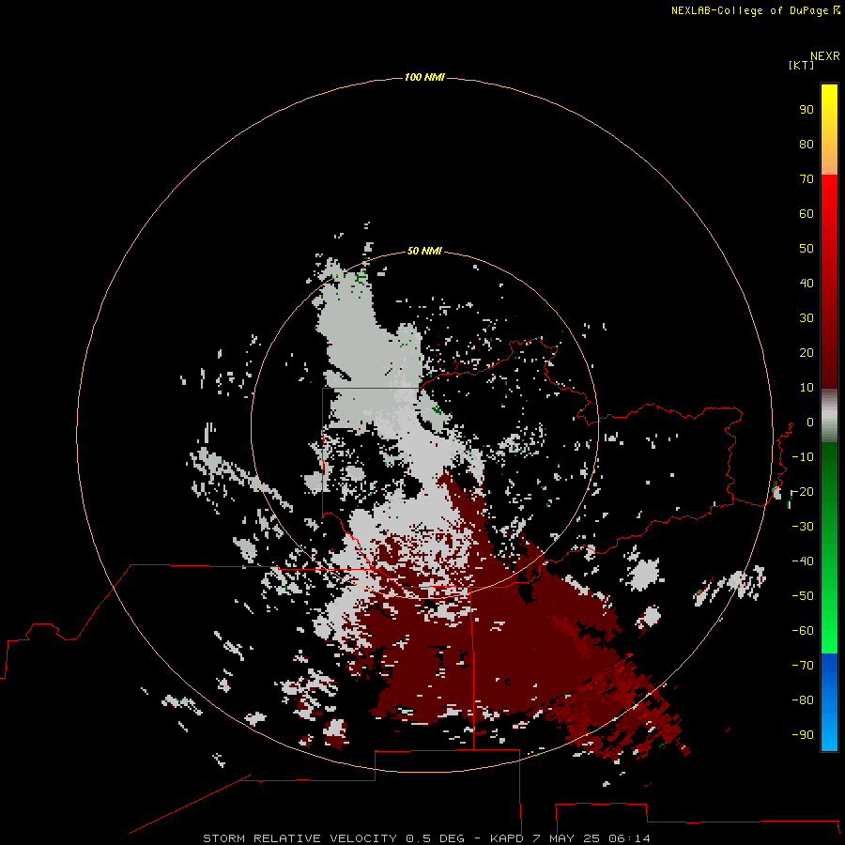Click the blue bottom segment of the color bar
Screen dimensions: 845x845
click(829, 702)
